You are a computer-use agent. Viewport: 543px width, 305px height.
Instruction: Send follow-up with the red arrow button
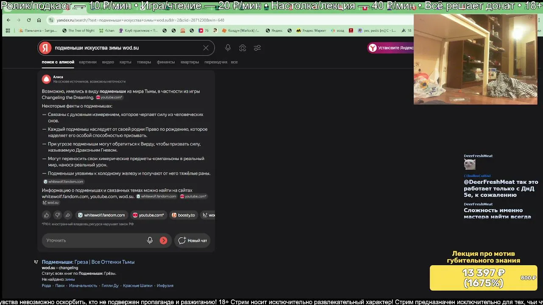click(x=163, y=240)
